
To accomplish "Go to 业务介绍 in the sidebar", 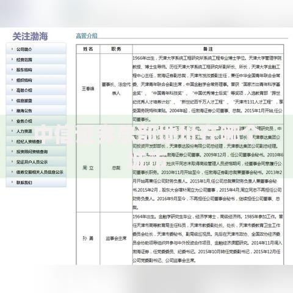I will tap(36, 121).
